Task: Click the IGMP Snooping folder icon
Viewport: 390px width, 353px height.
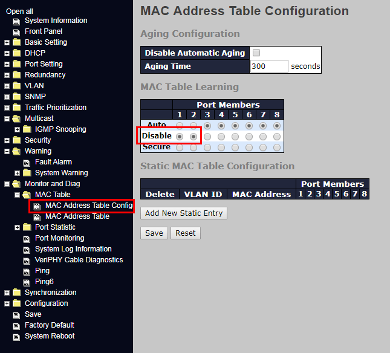Action: click(x=27, y=129)
